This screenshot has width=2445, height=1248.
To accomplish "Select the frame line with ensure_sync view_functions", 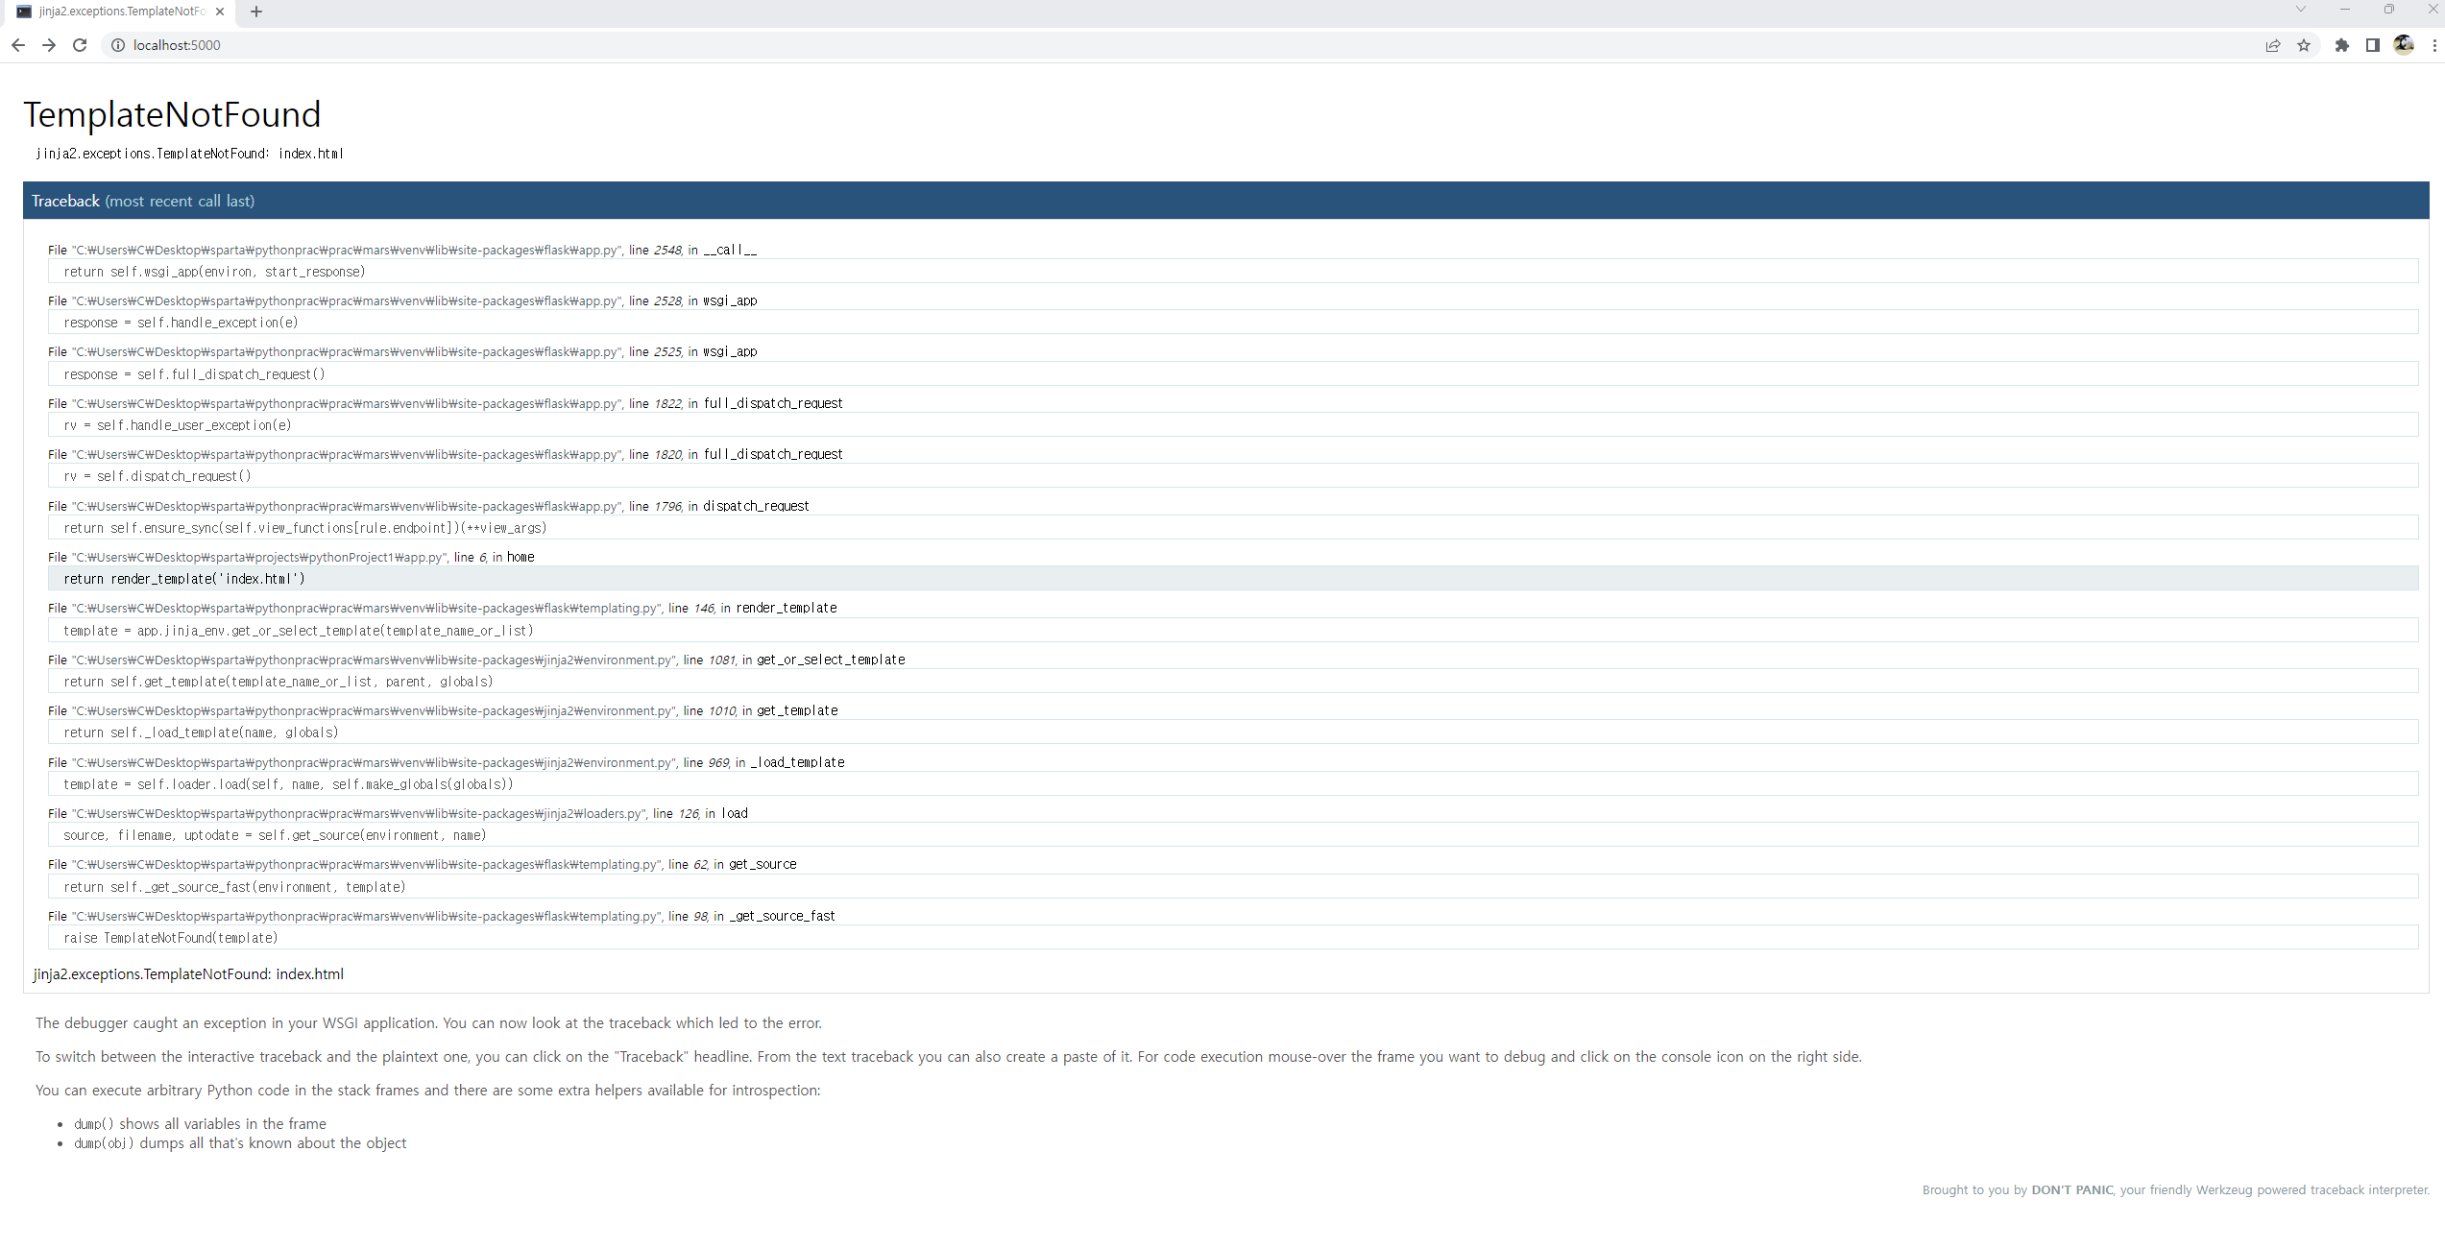I will coord(1233,528).
